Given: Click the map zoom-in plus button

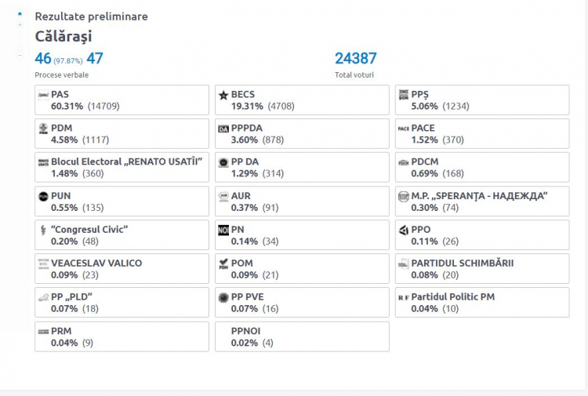Looking at the screenshot, I should click(20, 25).
